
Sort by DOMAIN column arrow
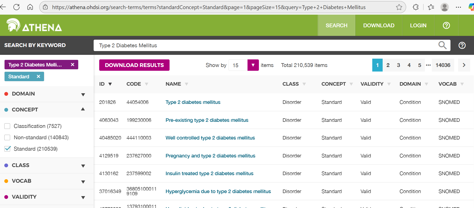(426, 84)
